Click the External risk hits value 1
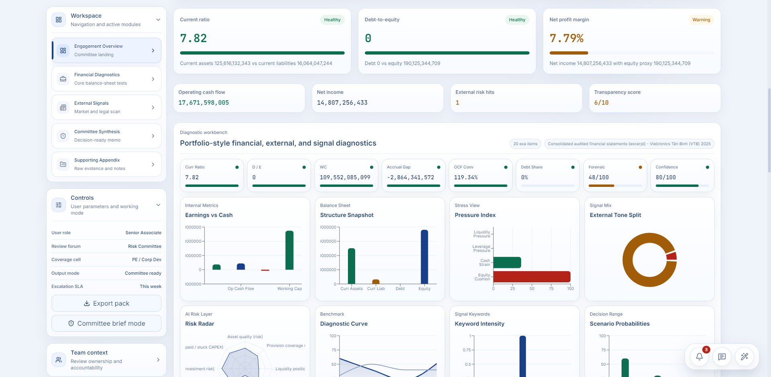The width and height of the screenshot is (771, 377). pos(457,103)
